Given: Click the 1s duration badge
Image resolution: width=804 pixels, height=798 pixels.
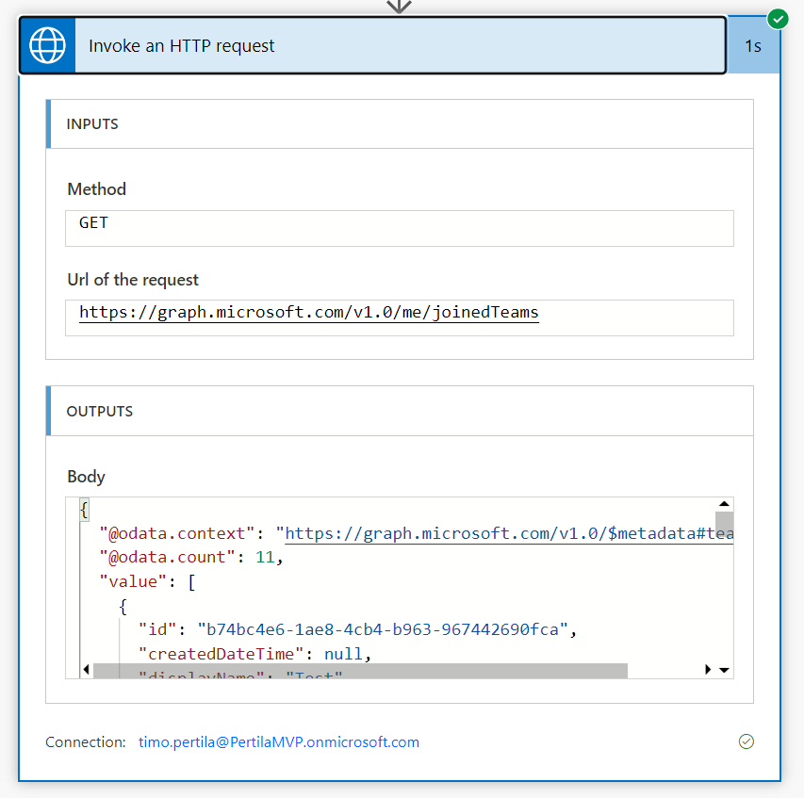Looking at the screenshot, I should [x=753, y=45].
